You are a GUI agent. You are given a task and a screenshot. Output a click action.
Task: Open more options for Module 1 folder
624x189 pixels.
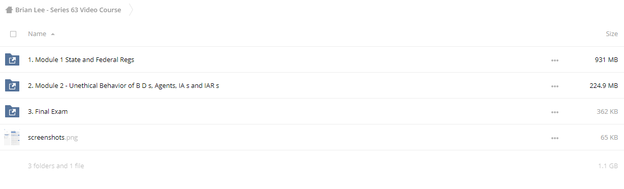point(554,60)
